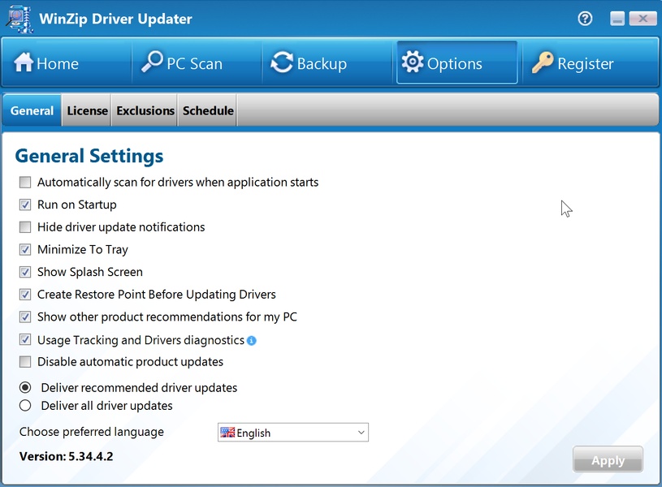Click the Apply button
Image resolution: width=662 pixels, height=487 pixels.
608,459
